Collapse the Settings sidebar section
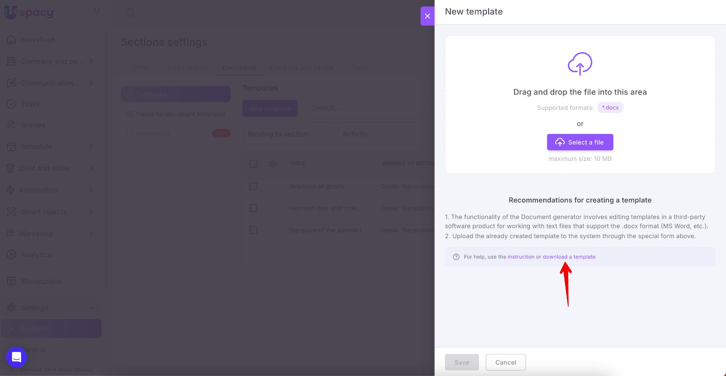Screen dimensions: 726x376 click(91, 308)
